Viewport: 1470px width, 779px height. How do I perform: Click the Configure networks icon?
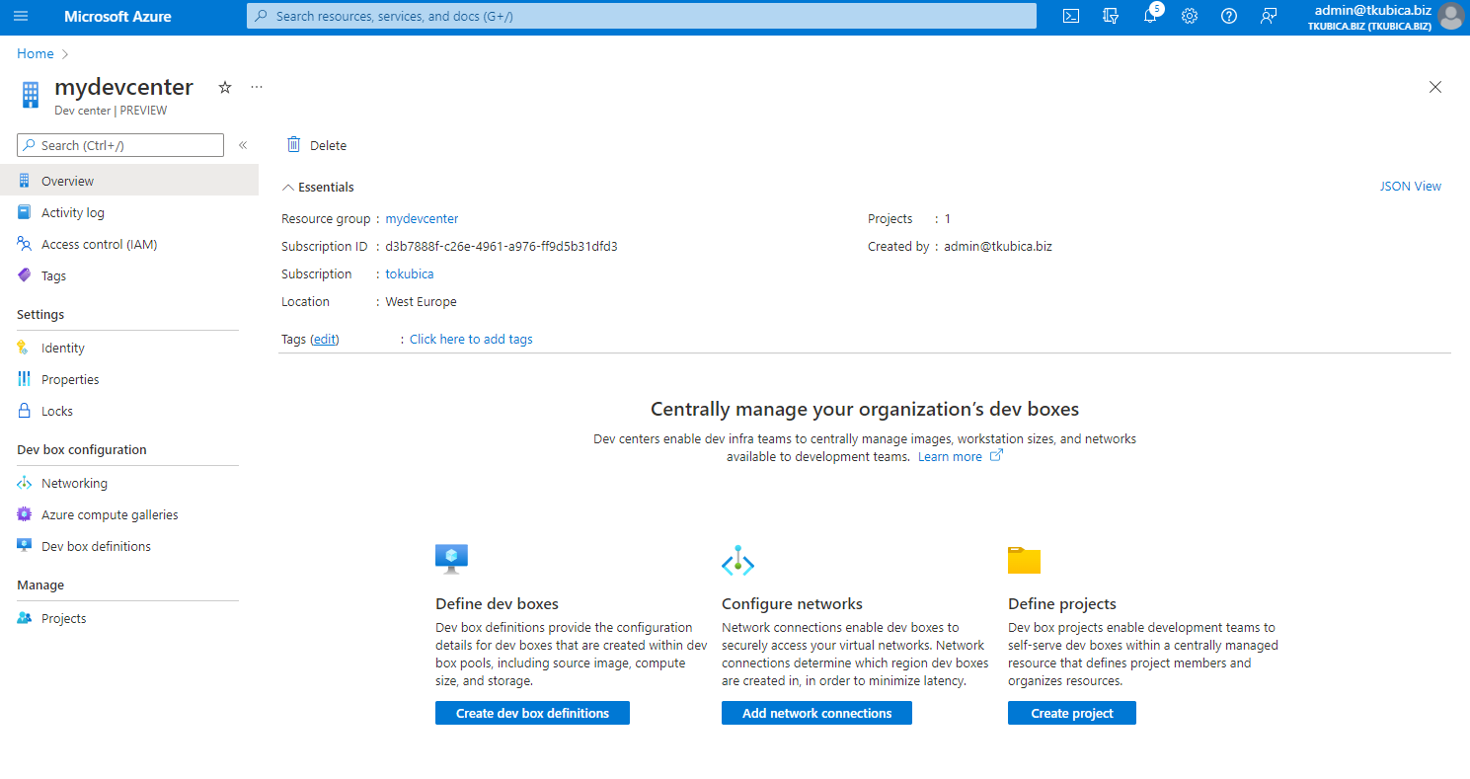click(737, 561)
